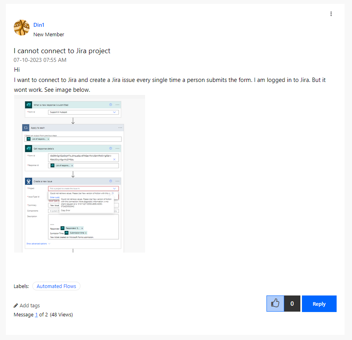Open the post options three-dot menu
This screenshot has height=340, width=352.
(x=331, y=14)
